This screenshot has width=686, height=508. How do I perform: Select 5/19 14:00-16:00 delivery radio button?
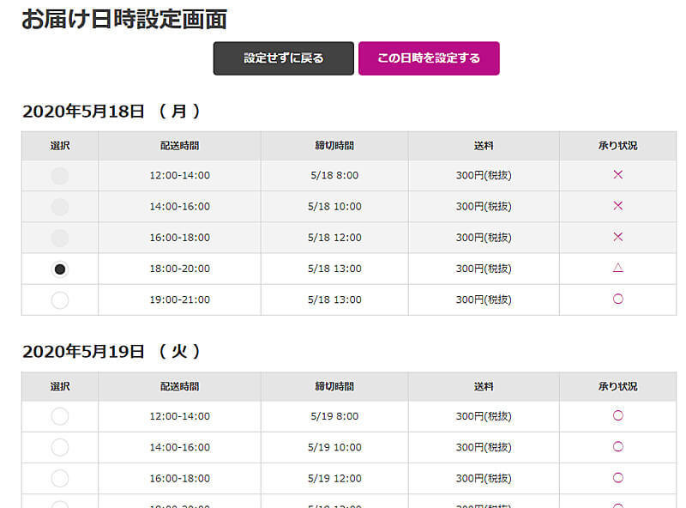[x=60, y=447]
